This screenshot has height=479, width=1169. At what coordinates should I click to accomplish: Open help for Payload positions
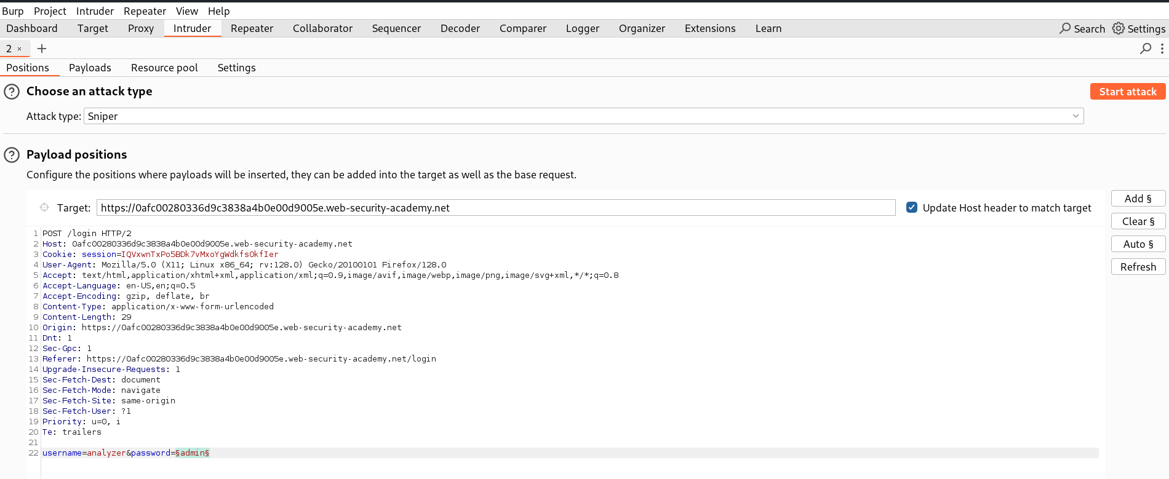coord(12,155)
